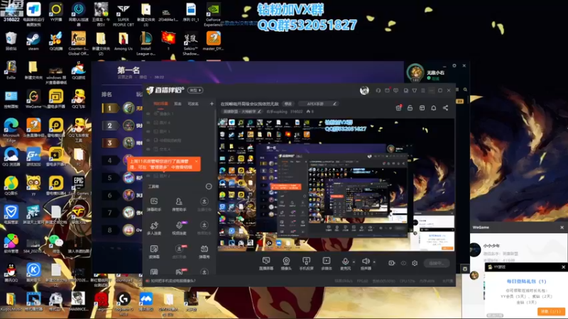Open the help link at bottom status bar

point(172,281)
